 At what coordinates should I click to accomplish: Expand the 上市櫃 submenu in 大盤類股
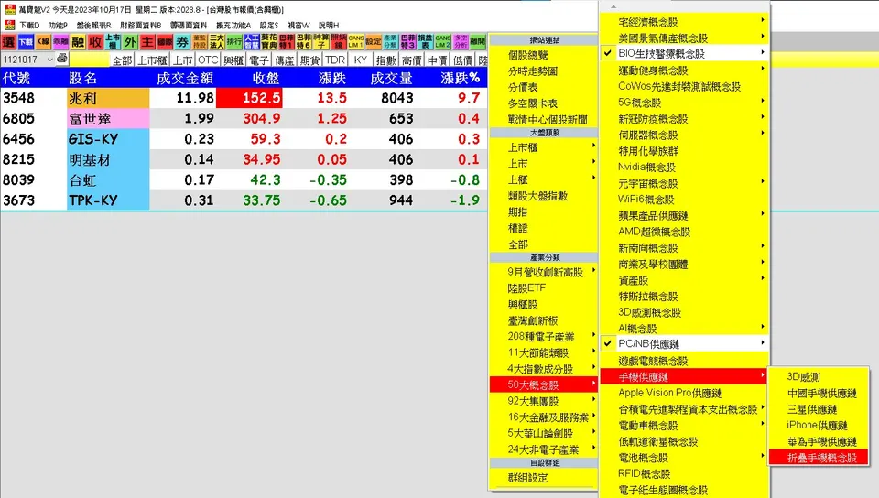click(x=543, y=147)
